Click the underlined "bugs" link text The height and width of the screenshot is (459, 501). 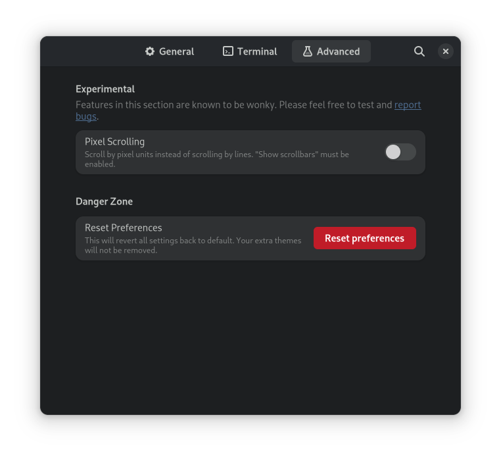85,116
